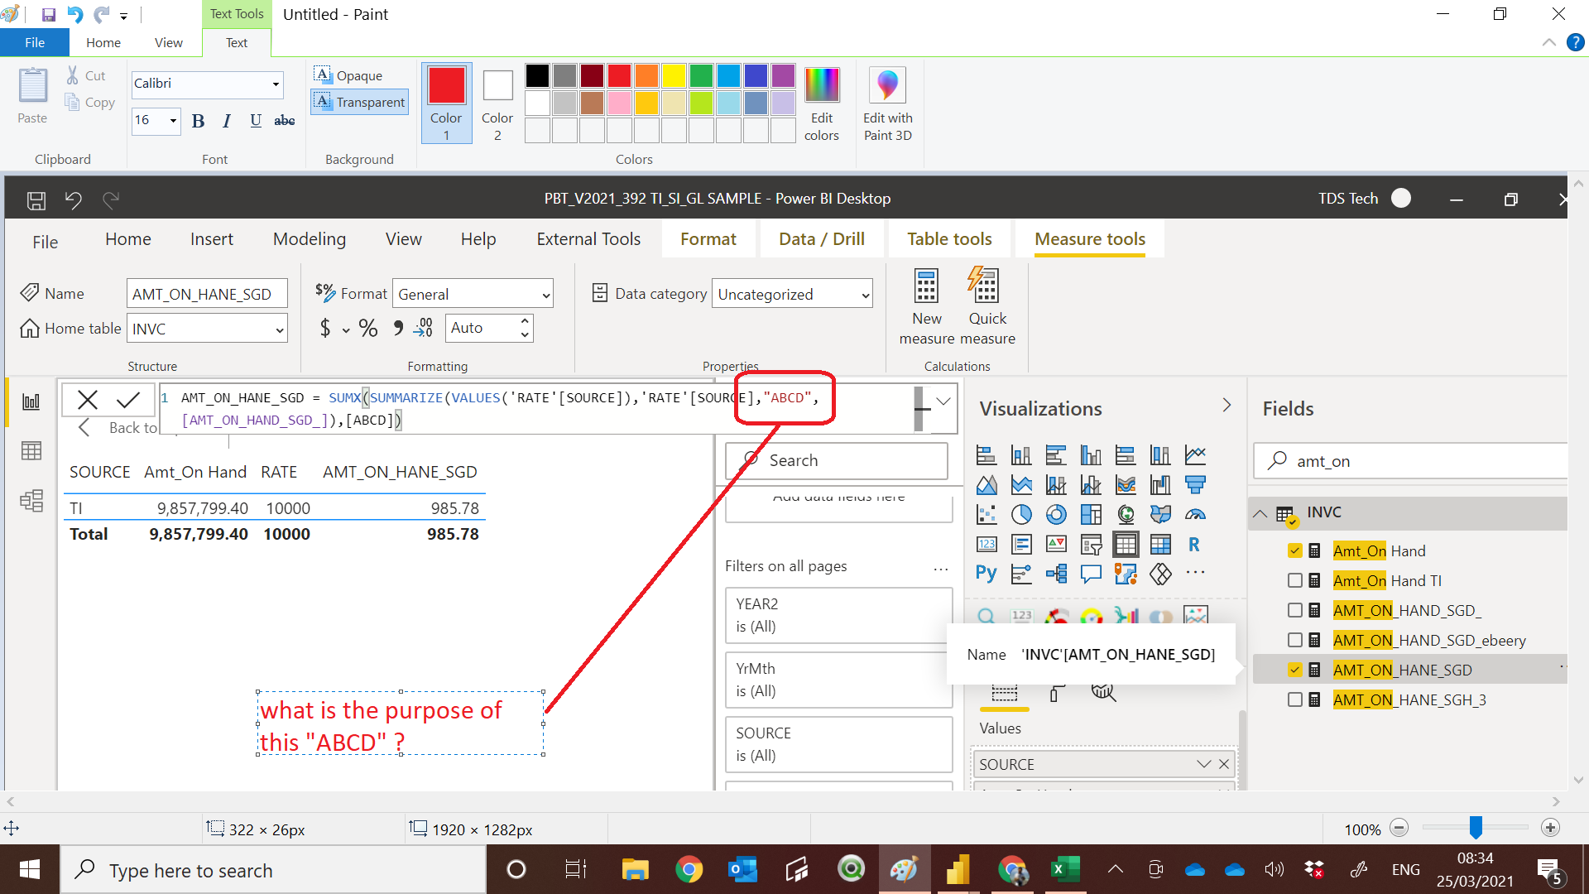Open the Modeling tab in Power BI
This screenshot has height=894, width=1589.
pyautogui.click(x=310, y=239)
